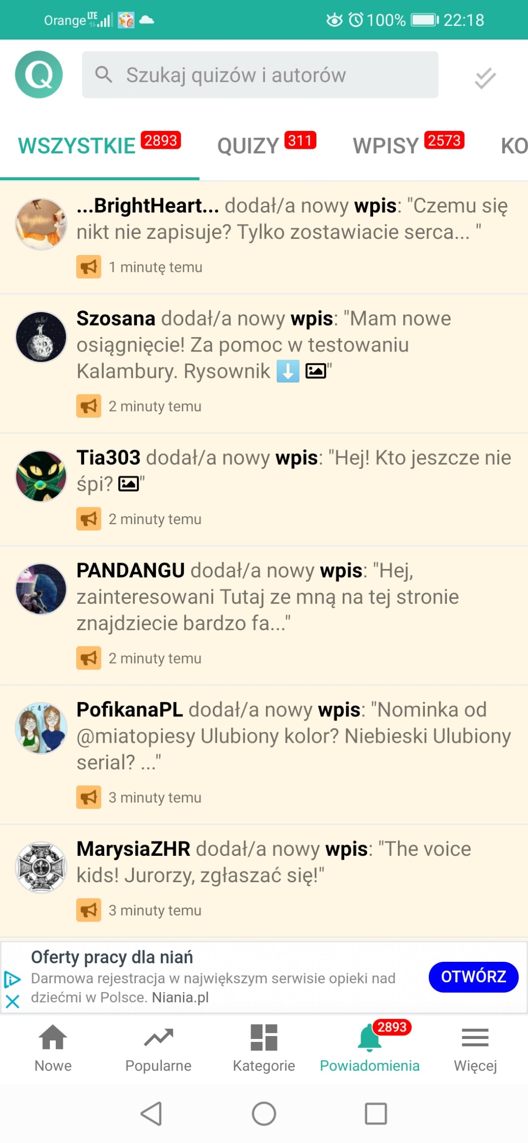Open Szosana's avatar with the moon
The height and width of the screenshot is (1143, 528).
pyautogui.click(x=41, y=337)
